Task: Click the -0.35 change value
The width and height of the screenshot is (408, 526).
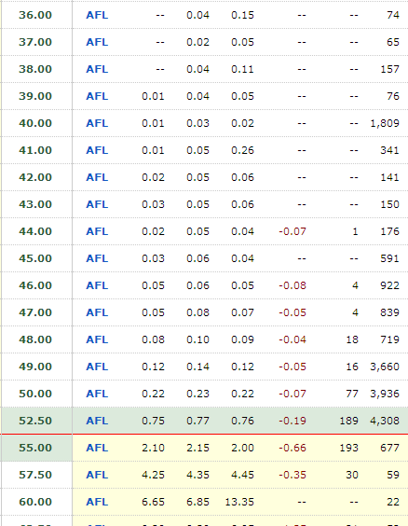Action: 292,475
